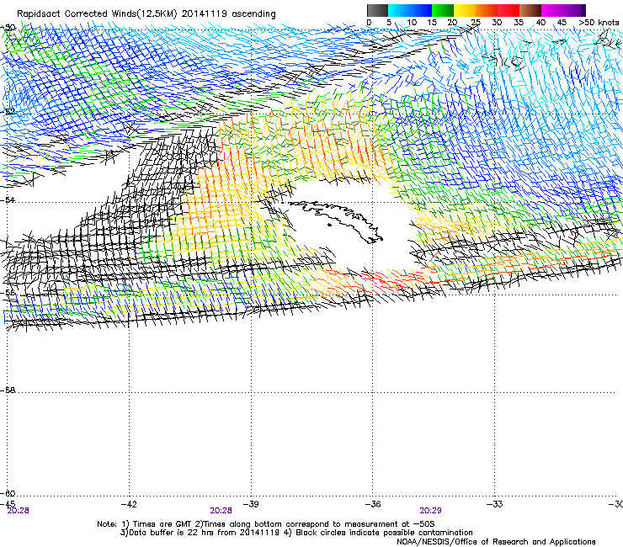The height and width of the screenshot is (547, 623).
Task: Click the cyan 5-10 knots legend segment
Action: pos(399,10)
